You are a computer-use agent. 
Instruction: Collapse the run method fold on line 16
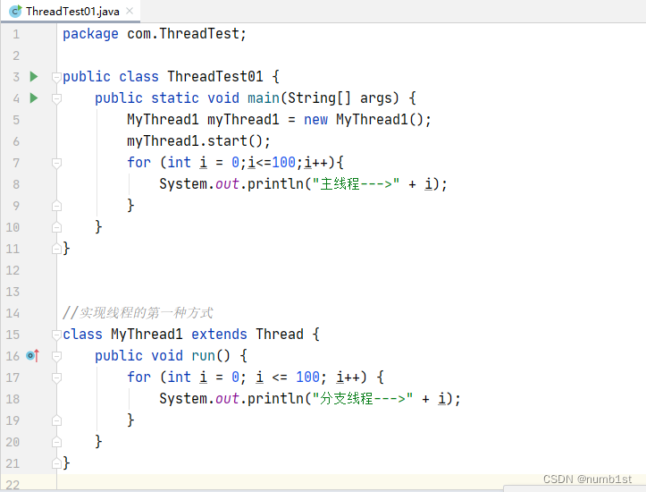click(56, 356)
